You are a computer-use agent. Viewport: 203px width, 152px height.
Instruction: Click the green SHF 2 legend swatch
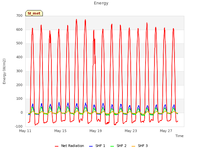(112, 146)
